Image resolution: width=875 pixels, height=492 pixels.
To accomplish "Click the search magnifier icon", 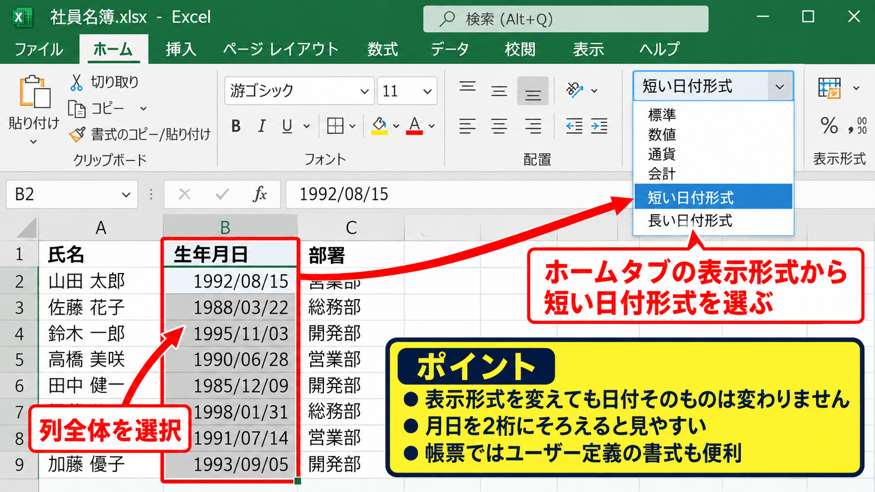I will pyautogui.click(x=447, y=19).
